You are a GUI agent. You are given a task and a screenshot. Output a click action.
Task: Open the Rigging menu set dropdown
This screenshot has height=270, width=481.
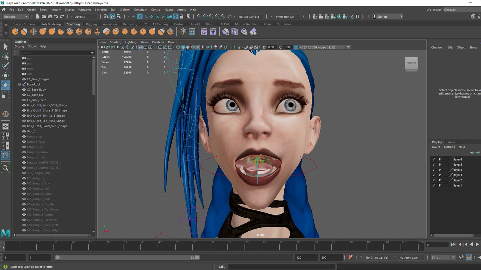point(16,16)
